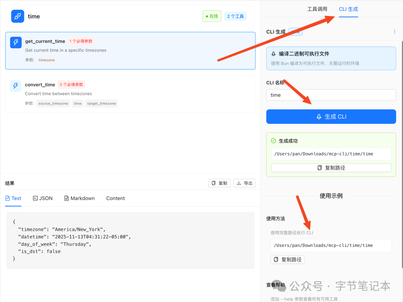Click the 编译二进制可执行文件 option card

tap(331, 58)
